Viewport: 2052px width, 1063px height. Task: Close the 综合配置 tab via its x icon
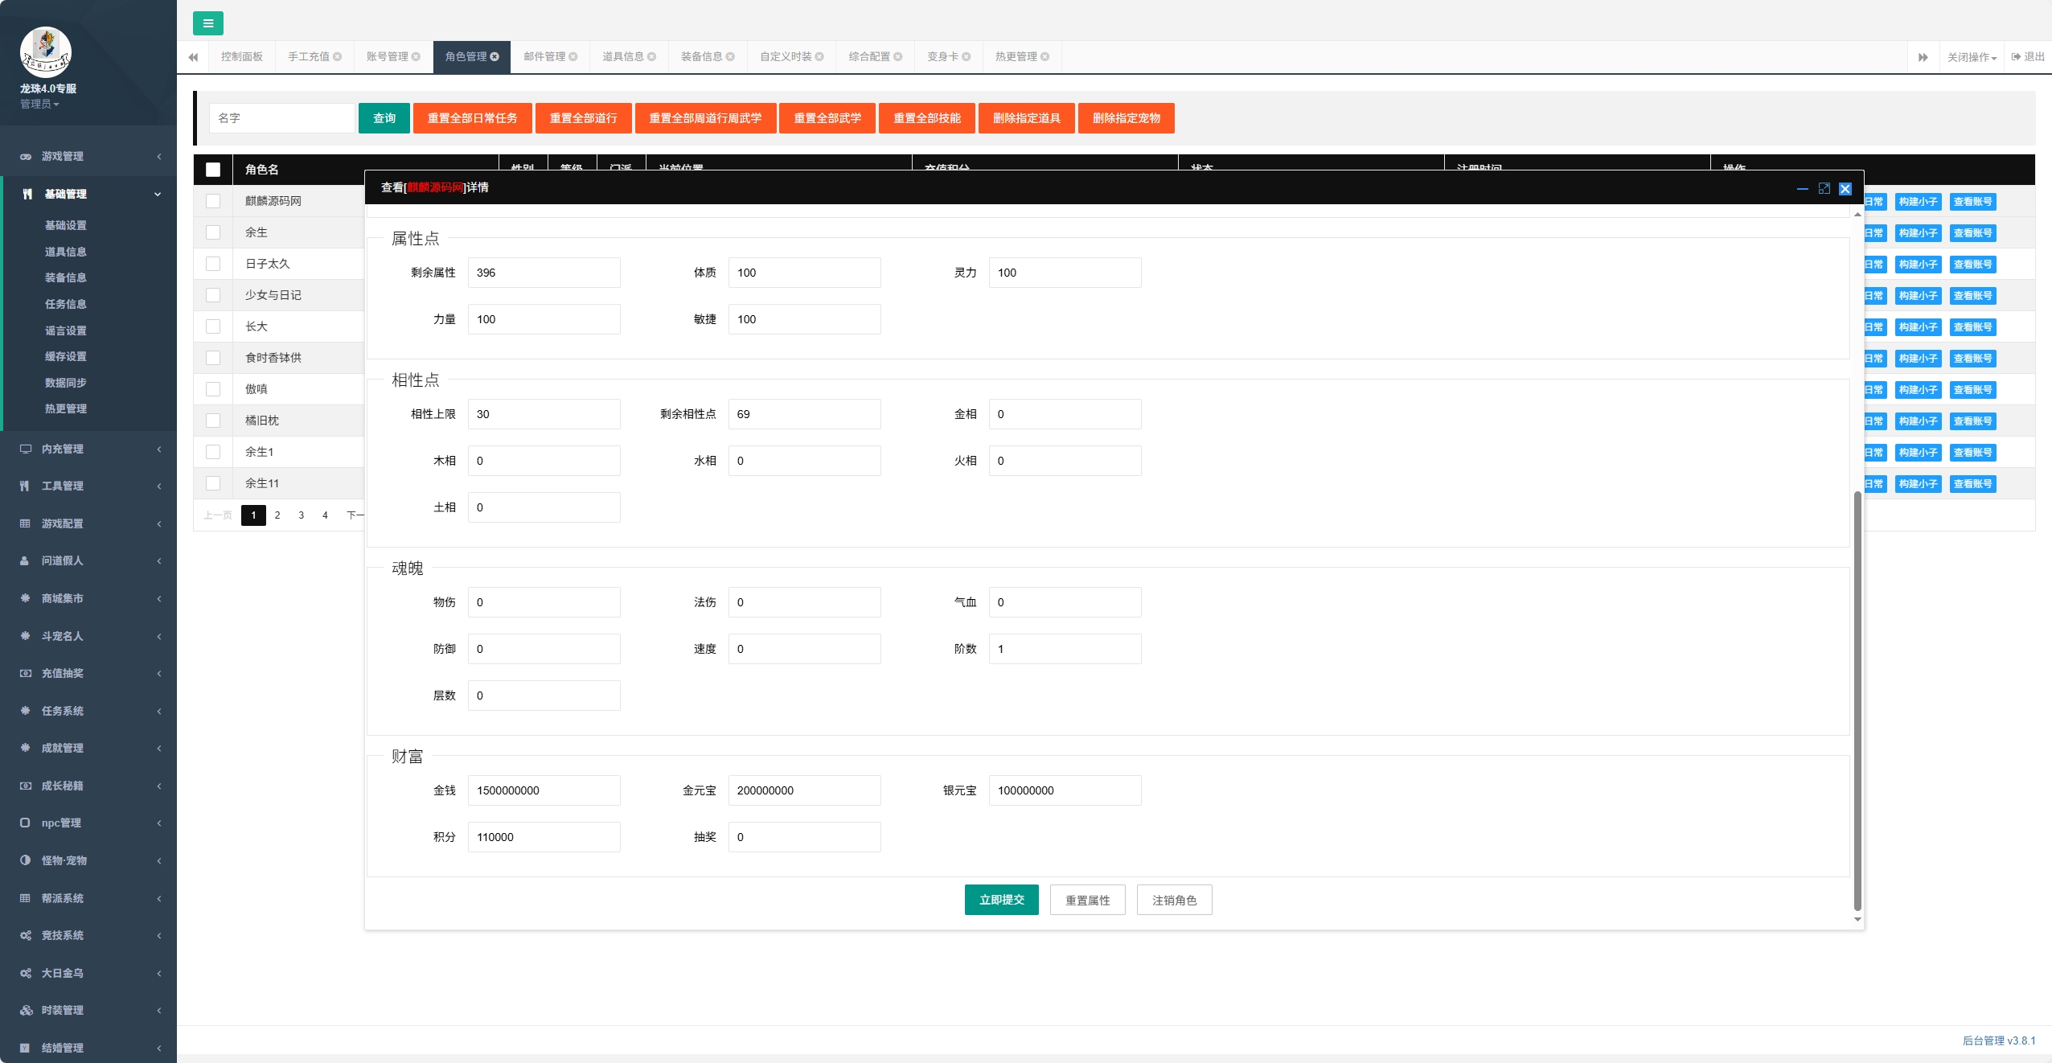tap(898, 57)
